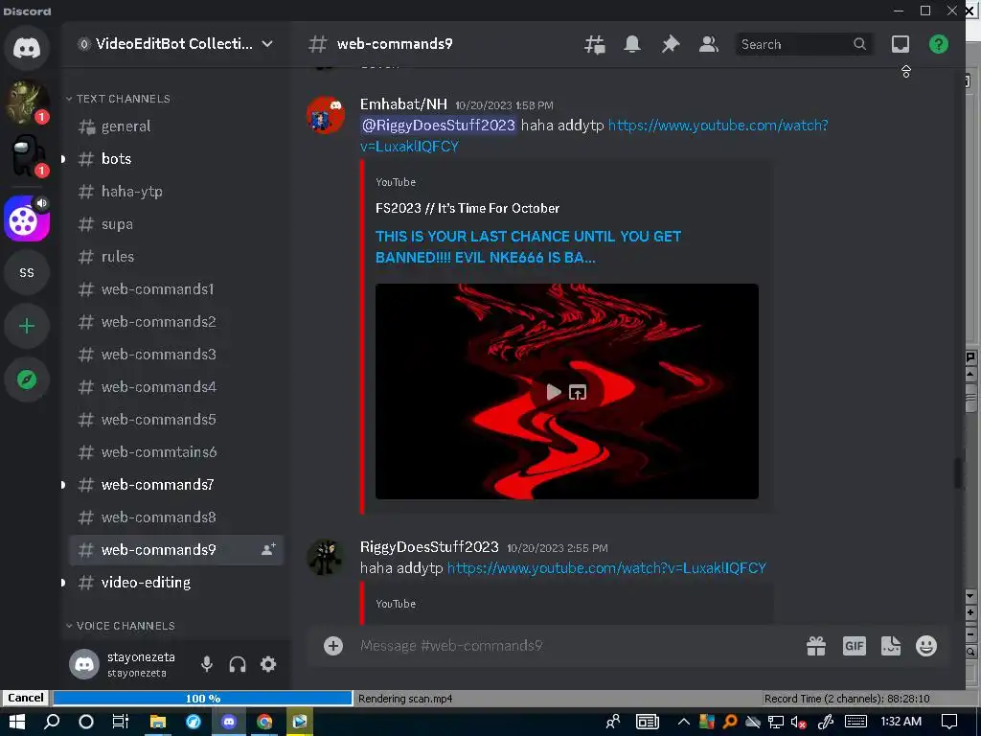Image resolution: width=981 pixels, height=736 pixels.
Task: Open haha-ytp channel
Action: tap(176, 192)
